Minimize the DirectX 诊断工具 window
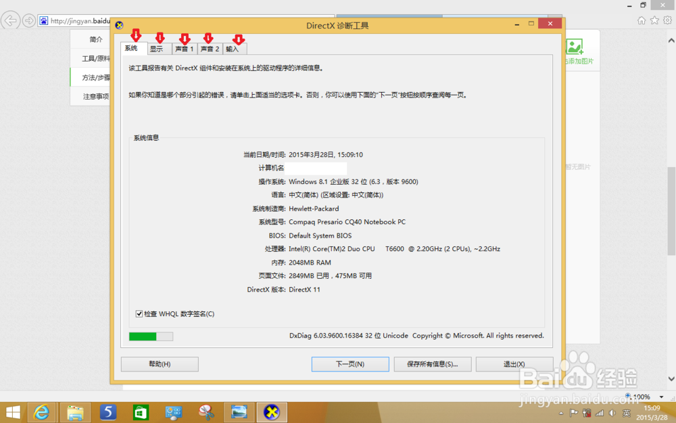676x423 pixels. click(x=516, y=24)
